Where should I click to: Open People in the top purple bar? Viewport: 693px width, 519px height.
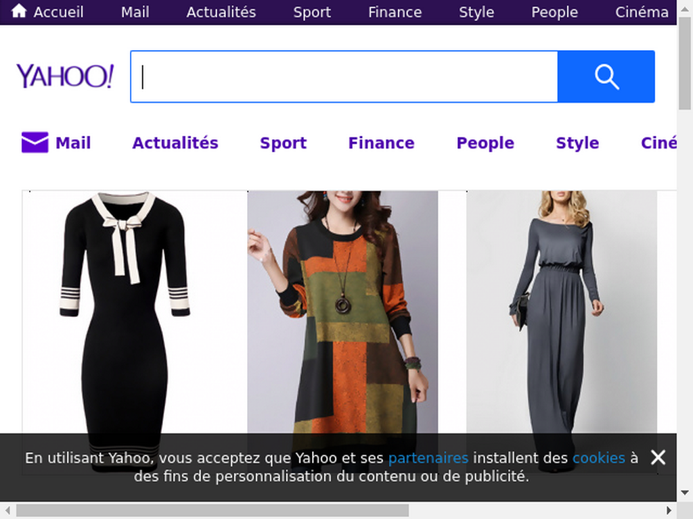pyautogui.click(x=555, y=12)
